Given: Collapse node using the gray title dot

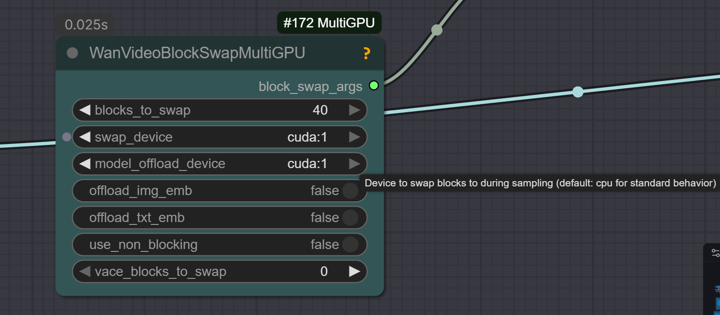Looking at the screenshot, I should 72,53.
